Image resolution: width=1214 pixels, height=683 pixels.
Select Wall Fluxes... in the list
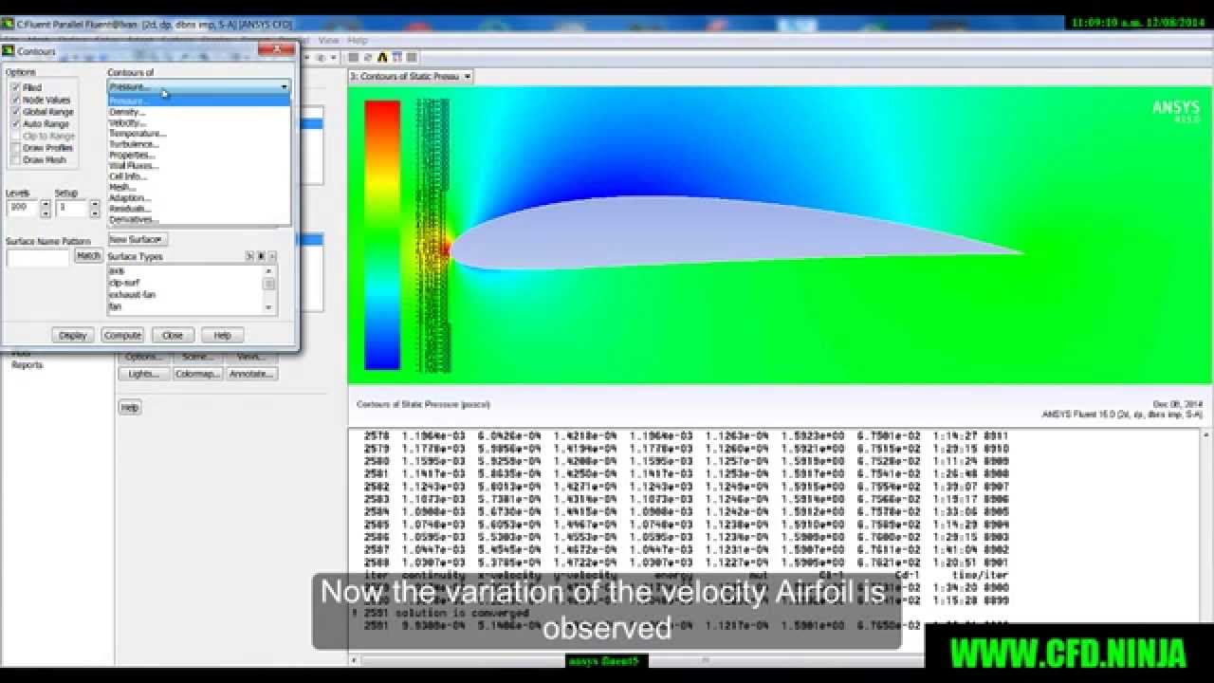(199, 165)
